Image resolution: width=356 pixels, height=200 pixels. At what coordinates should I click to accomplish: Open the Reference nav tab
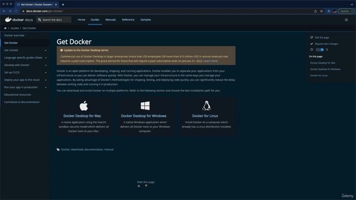click(x=128, y=20)
